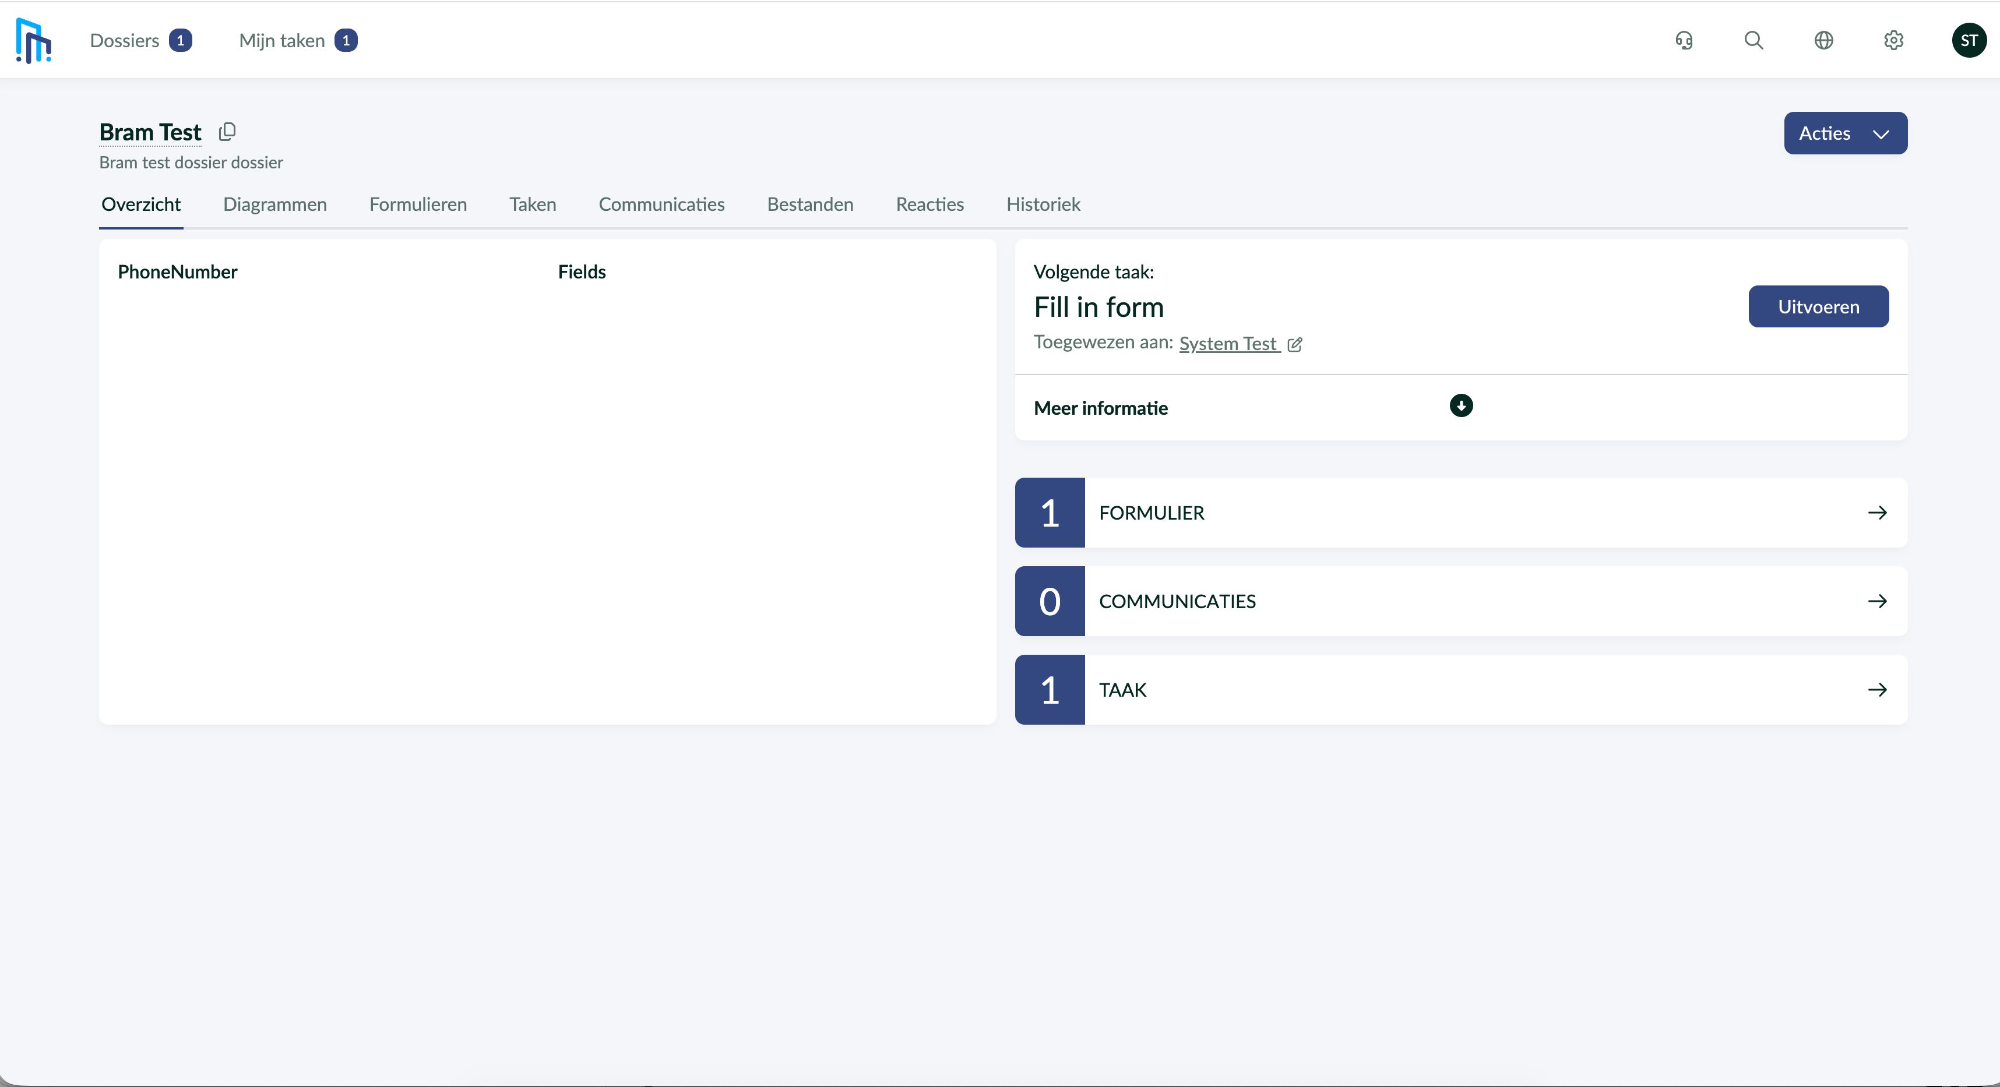Image resolution: width=2000 pixels, height=1087 pixels.
Task: Go to Dossiers in top navigation
Action: 125,40
